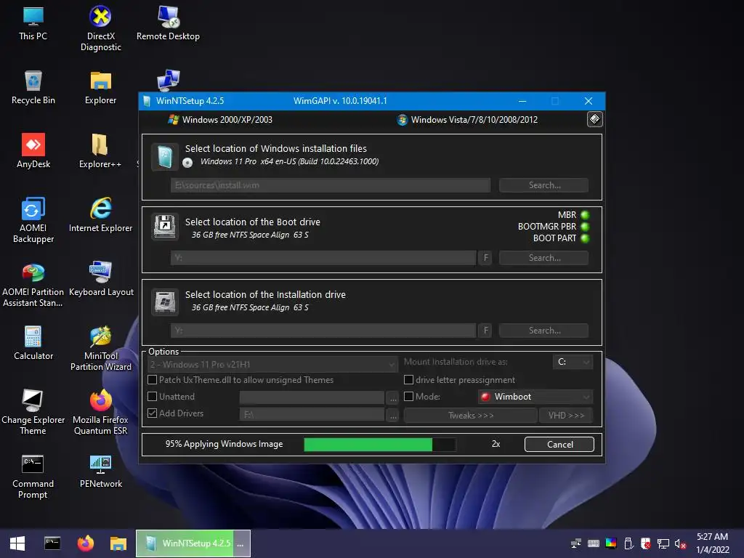Enable drive letter preassignment checkbox
744x558 pixels.
(x=408, y=379)
